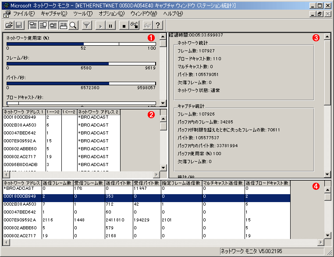Open the ウィンドウ(W) menu
Screen dimensions: 334x257
click(x=144, y=14)
